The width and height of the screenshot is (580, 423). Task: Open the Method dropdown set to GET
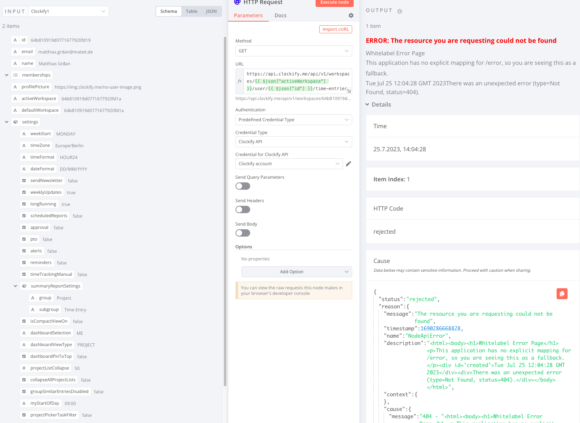[294, 51]
